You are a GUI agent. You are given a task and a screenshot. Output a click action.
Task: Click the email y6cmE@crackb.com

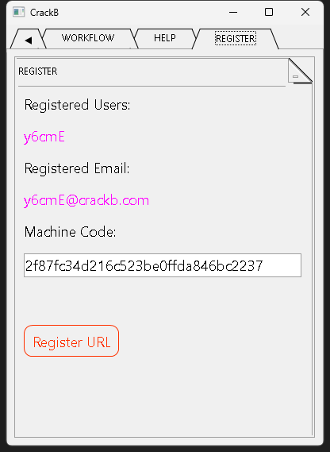86,200
